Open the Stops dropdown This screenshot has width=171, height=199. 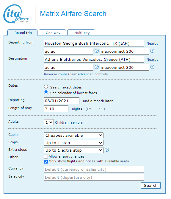tap(74, 143)
